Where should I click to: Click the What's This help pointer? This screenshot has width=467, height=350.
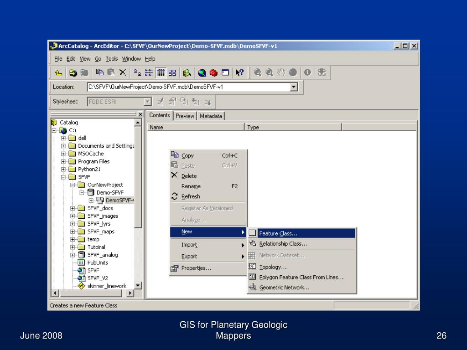[239, 72]
